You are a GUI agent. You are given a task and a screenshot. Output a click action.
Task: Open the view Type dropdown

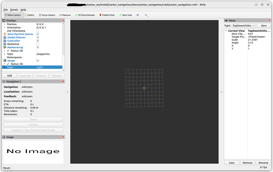coord(244,25)
